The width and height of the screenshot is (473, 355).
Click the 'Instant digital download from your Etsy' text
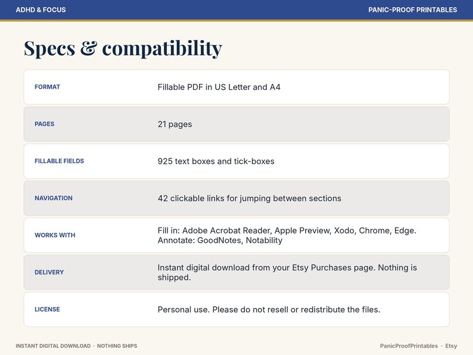pos(287,272)
